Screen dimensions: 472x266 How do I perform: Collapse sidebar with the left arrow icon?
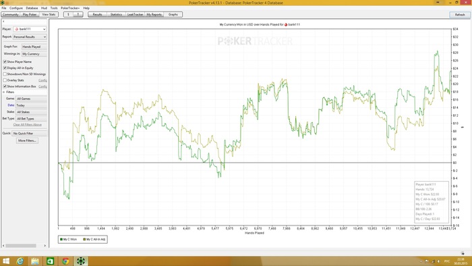[x=3, y=22]
